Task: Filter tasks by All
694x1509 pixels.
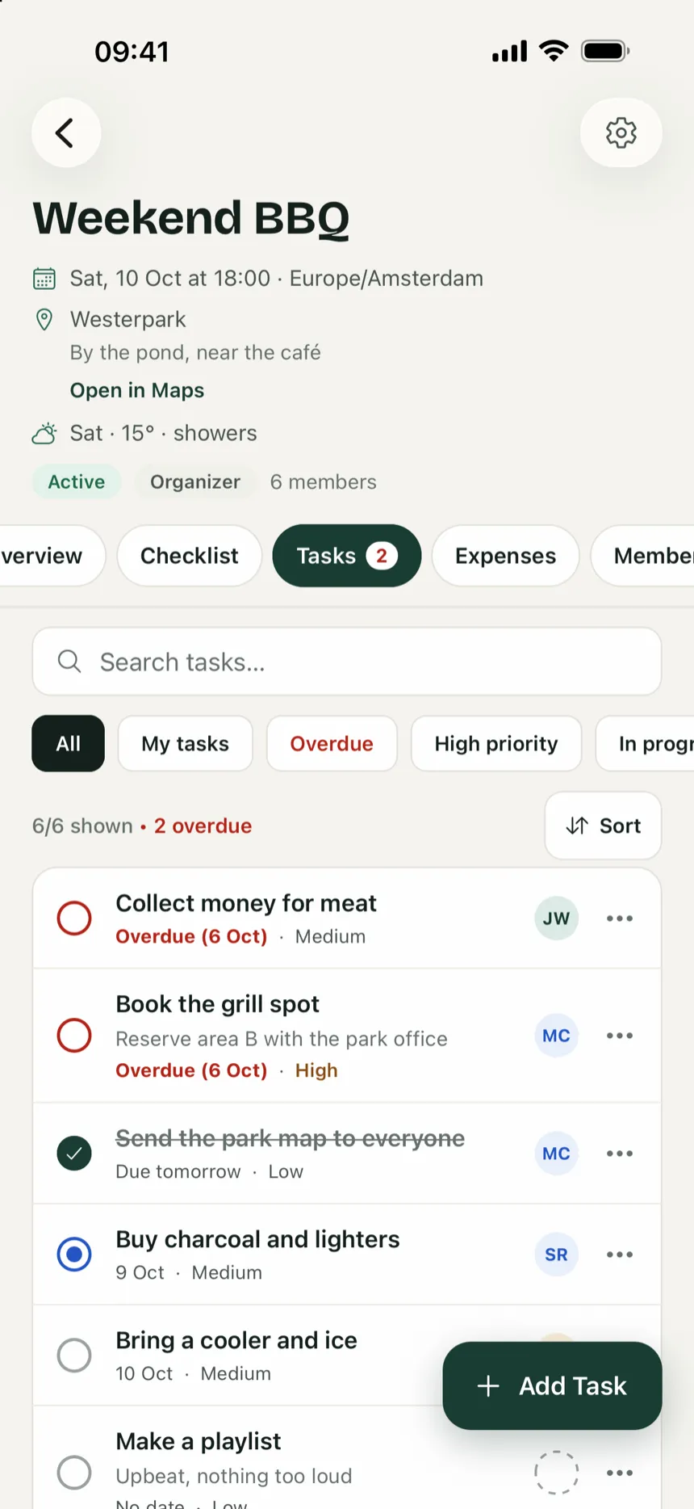Action: pos(68,743)
